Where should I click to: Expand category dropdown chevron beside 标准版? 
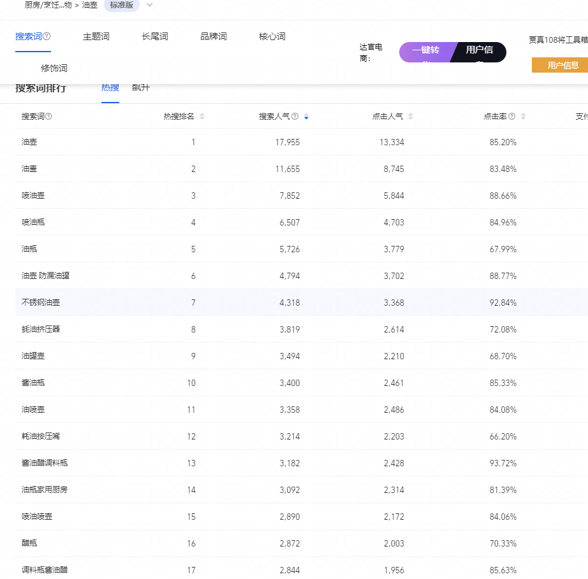click(150, 5)
